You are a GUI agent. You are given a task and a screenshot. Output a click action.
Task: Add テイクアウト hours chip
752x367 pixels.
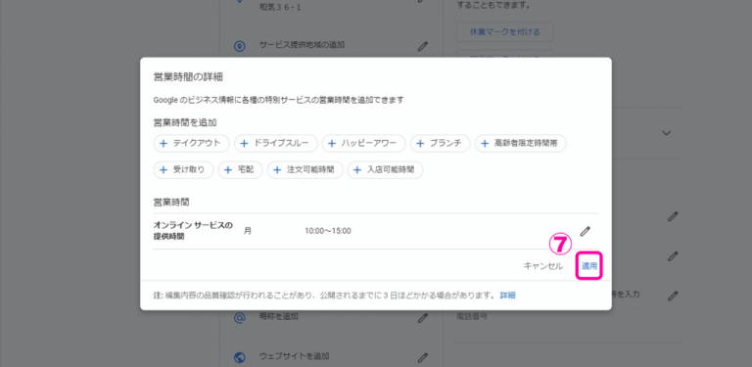pyautogui.click(x=192, y=143)
